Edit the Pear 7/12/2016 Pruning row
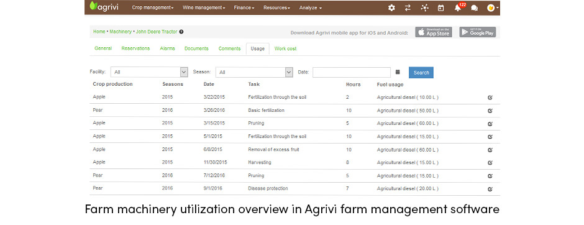This screenshot has width=584, height=225. click(490, 176)
